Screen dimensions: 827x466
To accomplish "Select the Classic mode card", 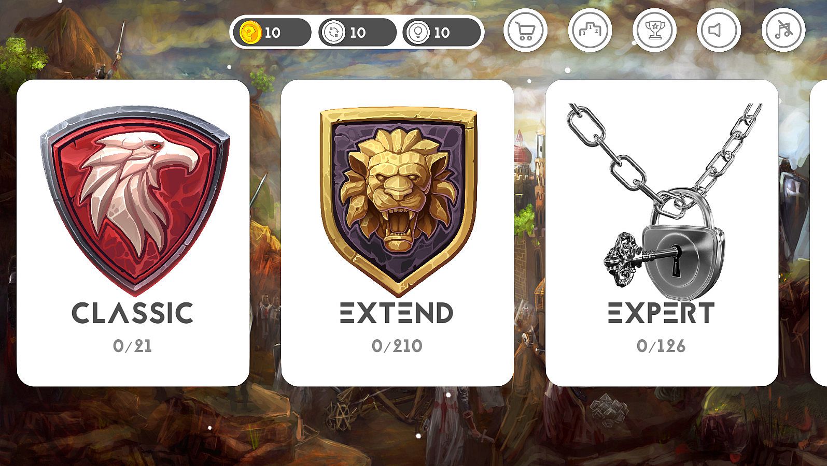I will (133, 232).
